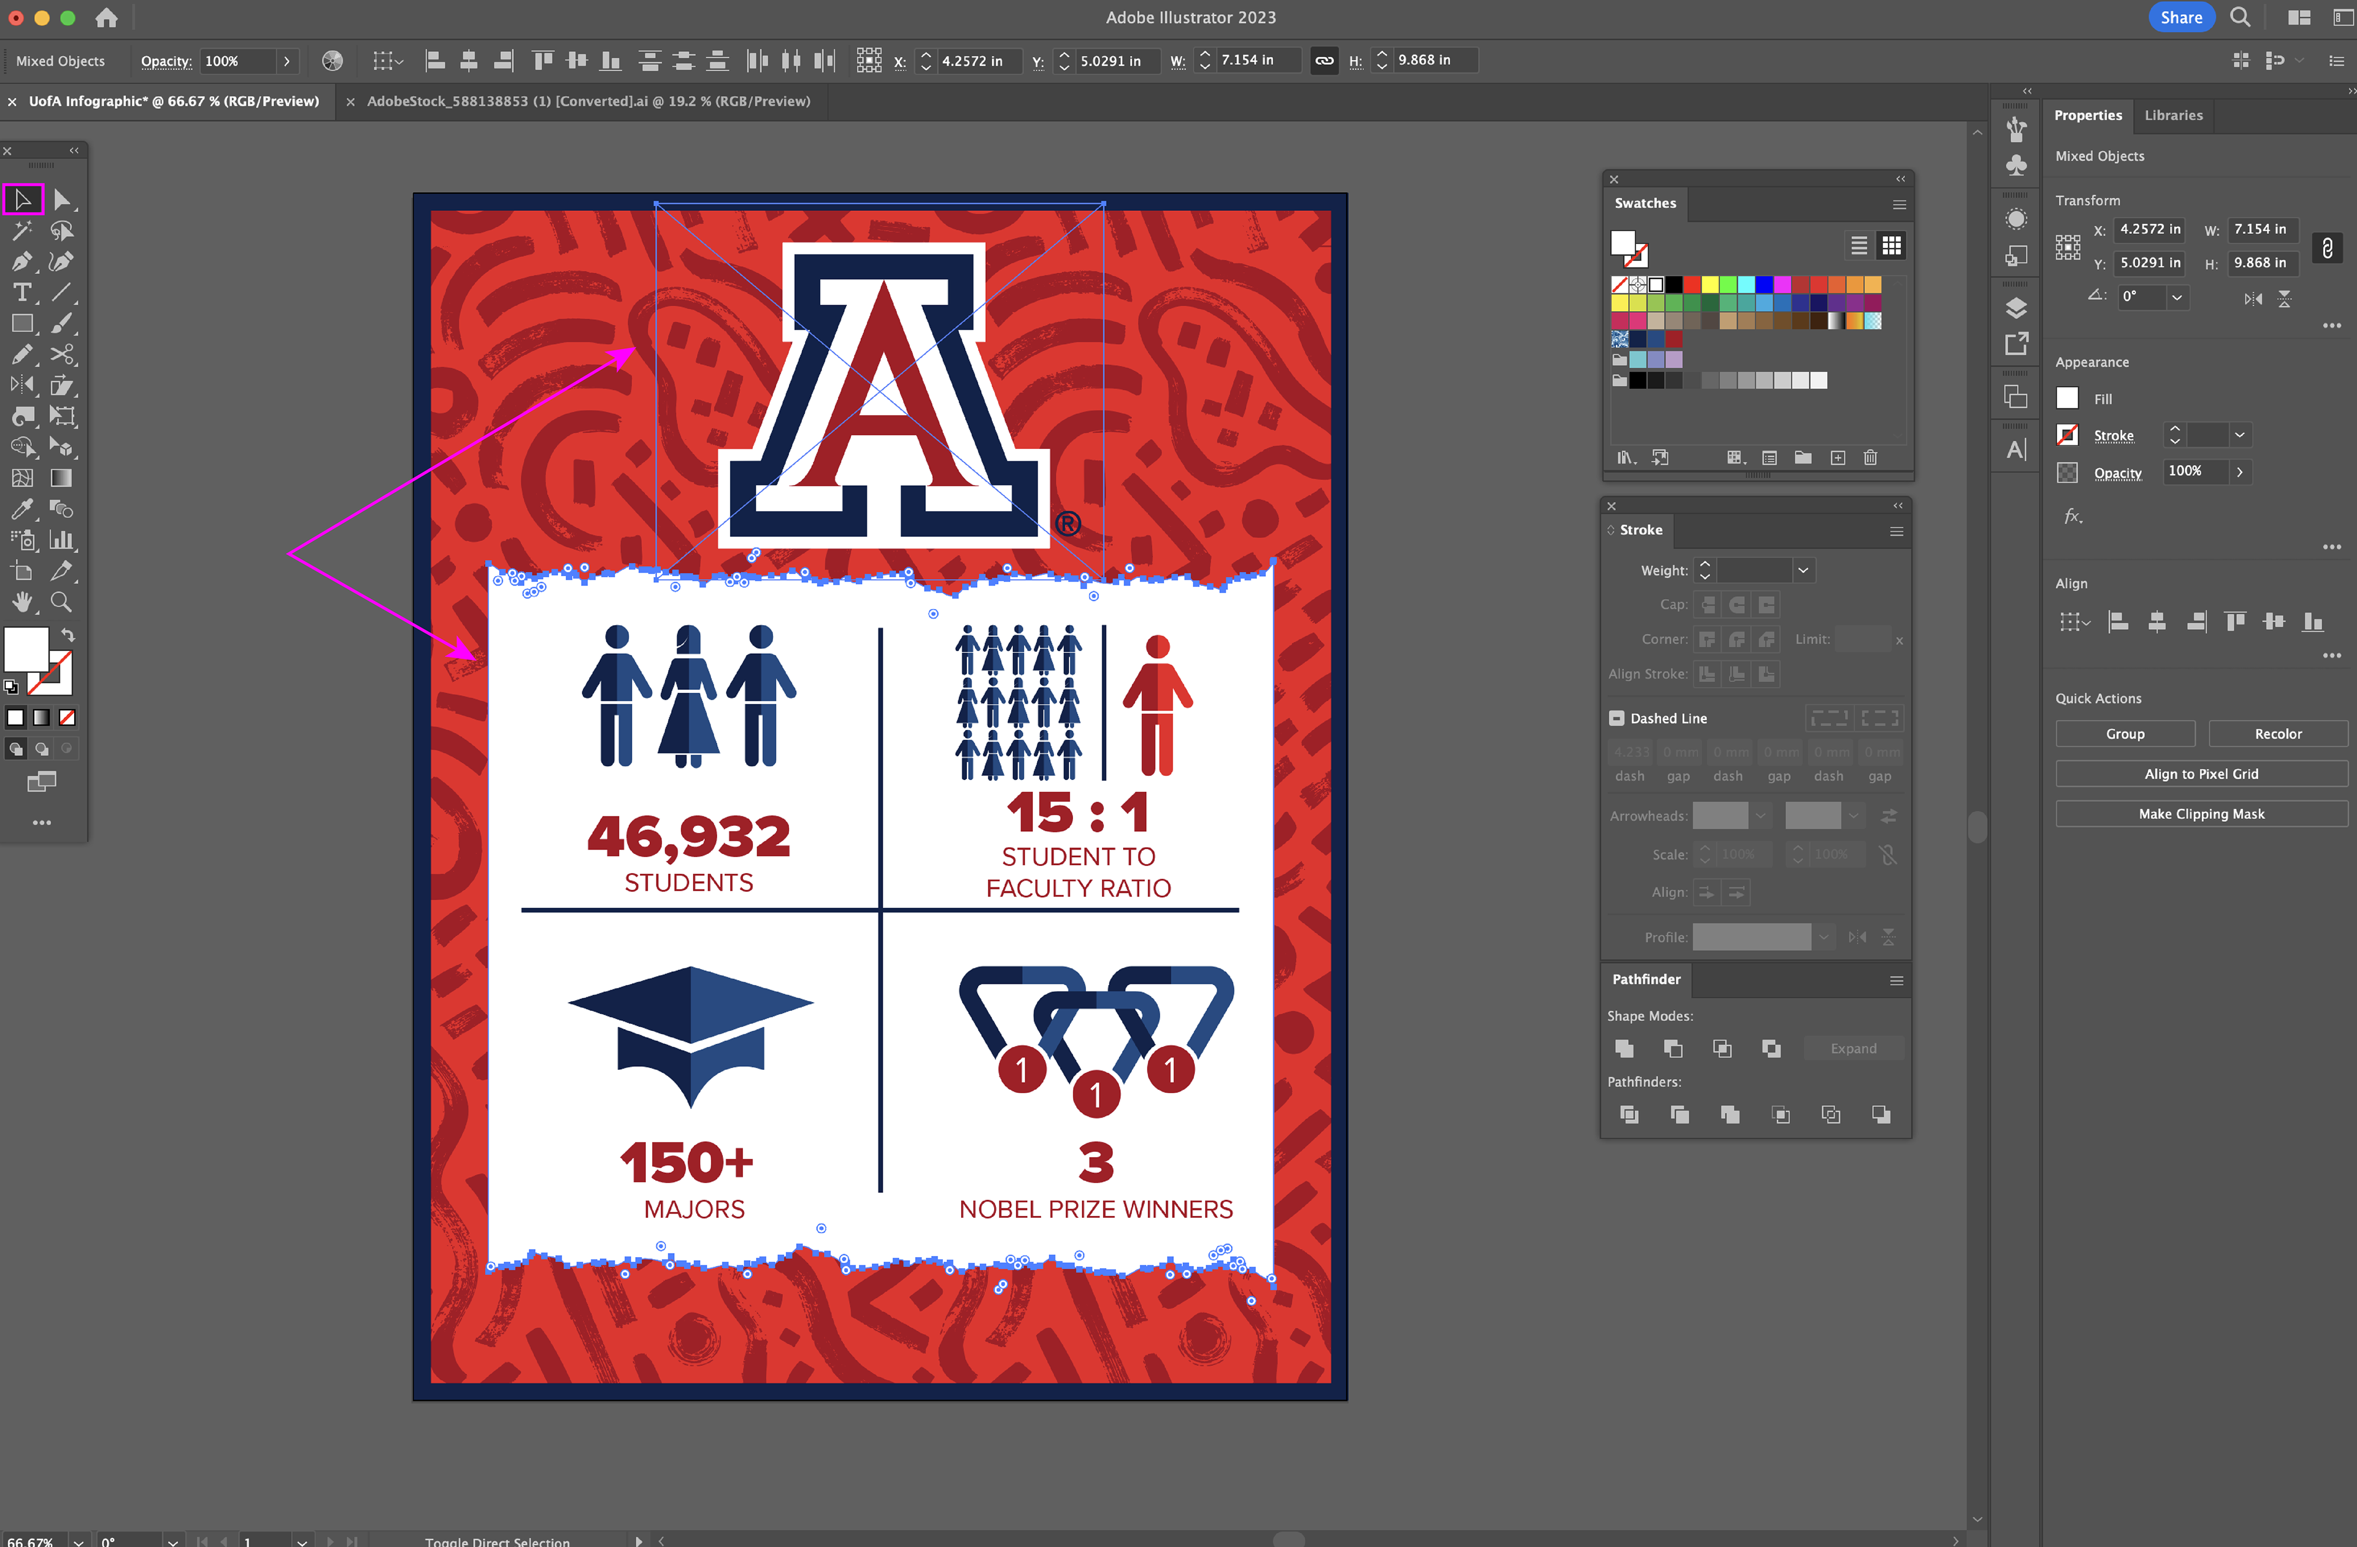Viewport: 2357px width, 1547px height.
Task: Open the AdobeStock_588138853 document tab
Action: click(588, 101)
